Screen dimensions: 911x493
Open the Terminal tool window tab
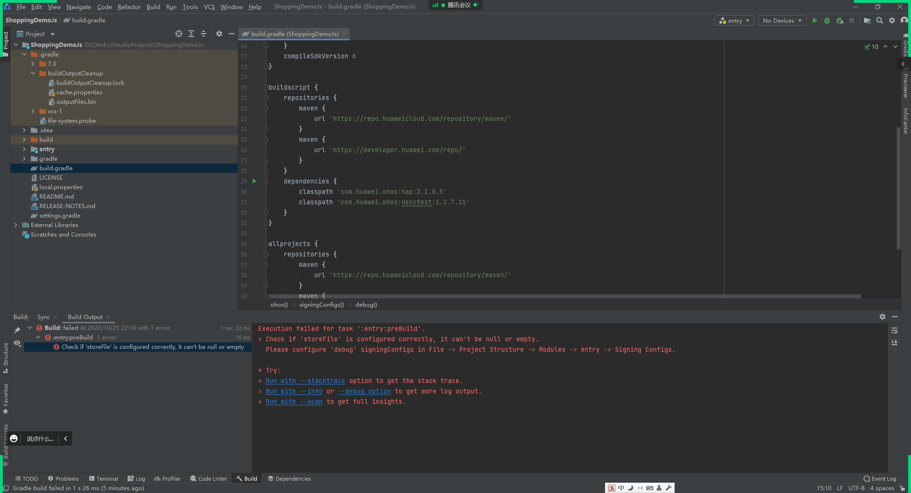(103, 479)
